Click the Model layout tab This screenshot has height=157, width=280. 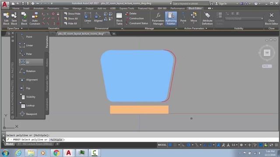tap(10, 144)
